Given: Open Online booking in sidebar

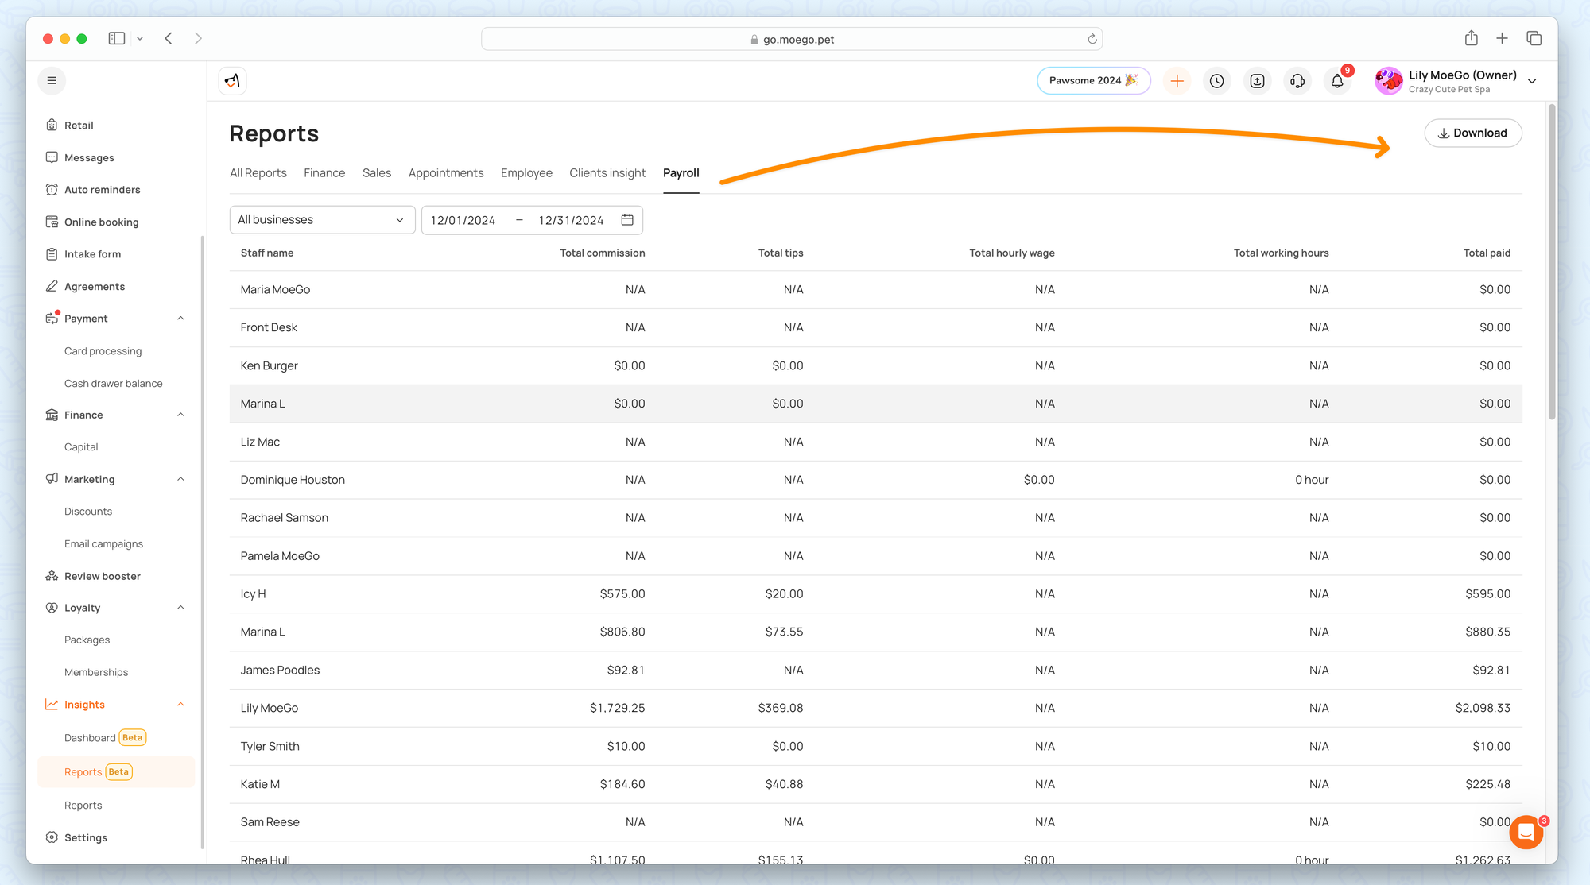Looking at the screenshot, I should (101, 222).
